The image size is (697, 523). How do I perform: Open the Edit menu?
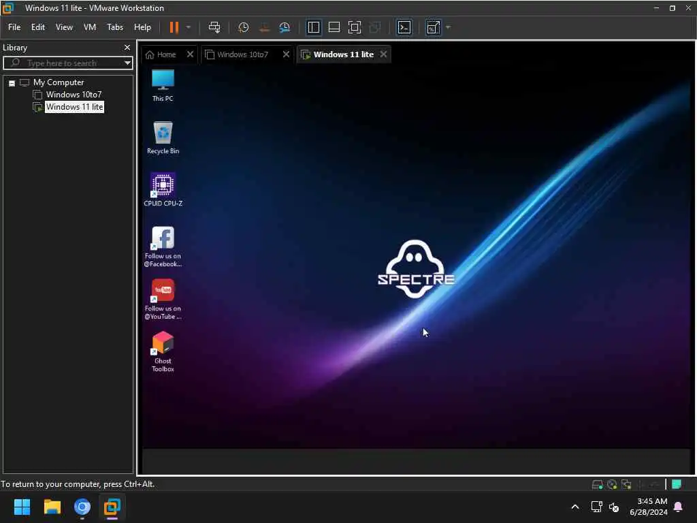point(38,27)
